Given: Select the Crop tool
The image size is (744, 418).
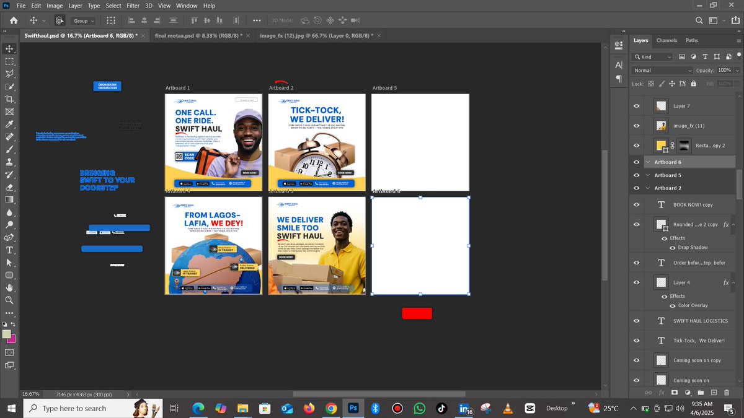Looking at the screenshot, I should click(x=9, y=99).
